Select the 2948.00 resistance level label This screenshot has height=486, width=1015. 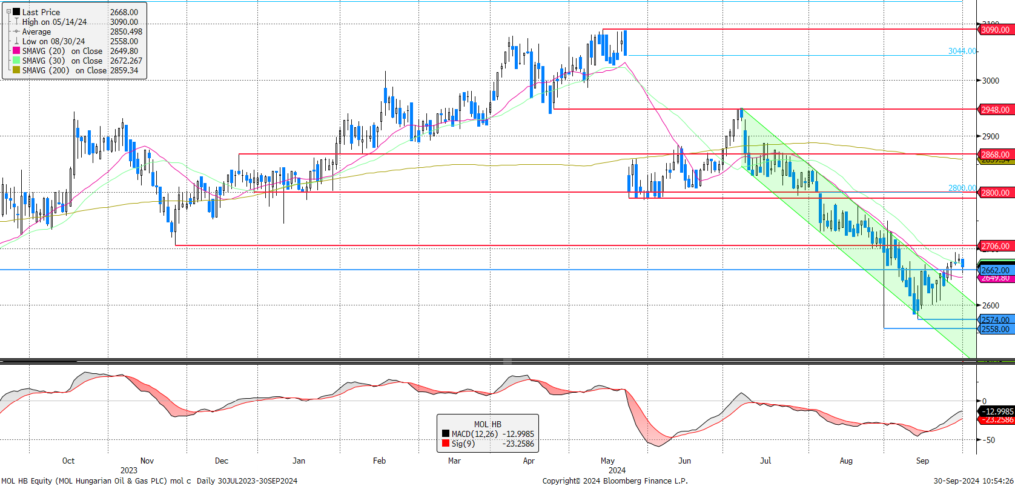point(995,110)
